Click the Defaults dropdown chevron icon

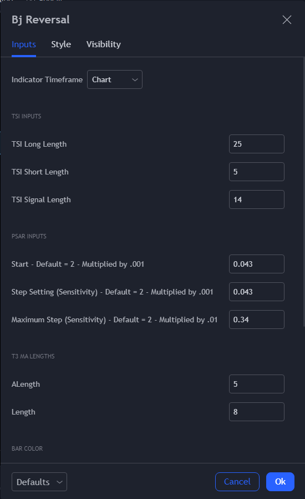click(59, 482)
